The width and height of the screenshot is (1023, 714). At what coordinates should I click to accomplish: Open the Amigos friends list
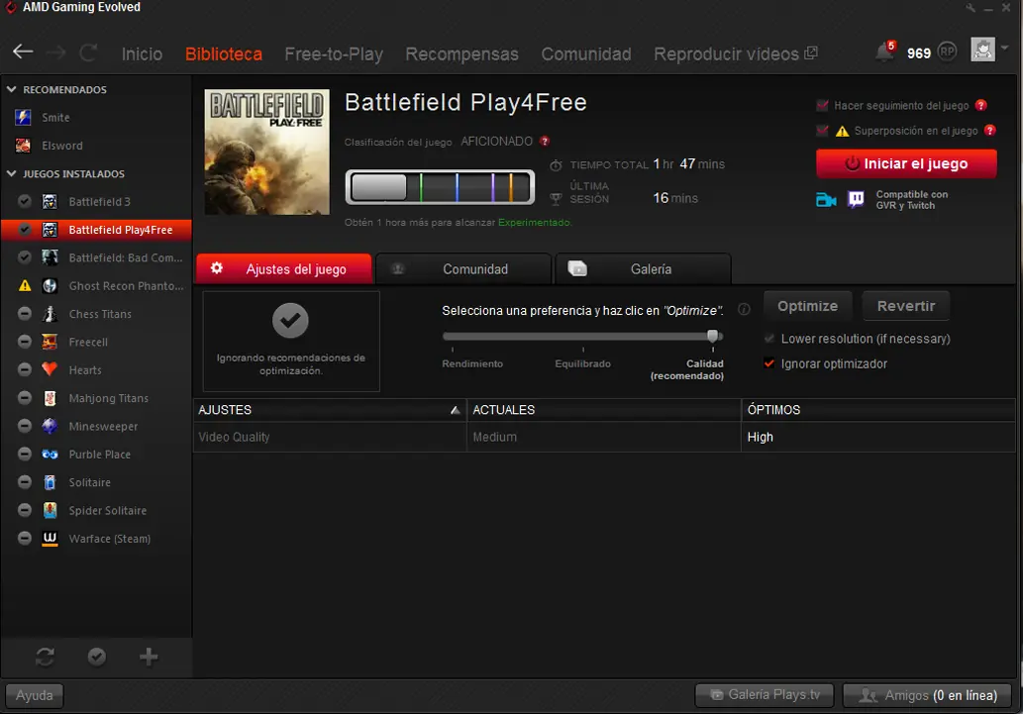tap(927, 695)
